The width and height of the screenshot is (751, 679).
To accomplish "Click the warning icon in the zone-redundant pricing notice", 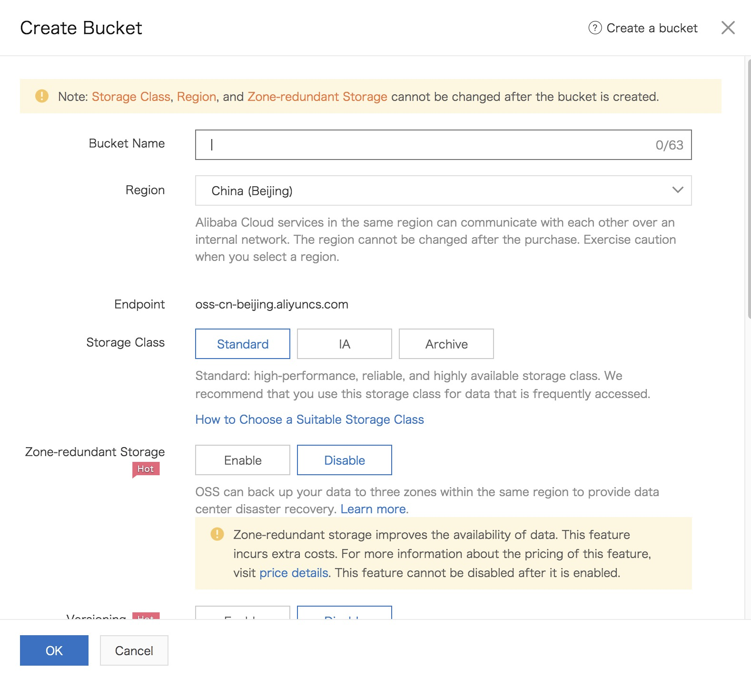I will (x=217, y=534).
